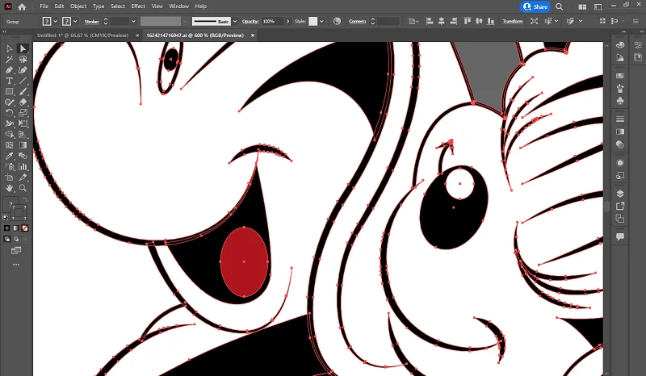
Task: Expand the Opacity value arrow
Action: (x=287, y=22)
